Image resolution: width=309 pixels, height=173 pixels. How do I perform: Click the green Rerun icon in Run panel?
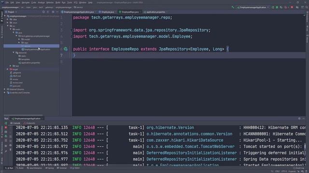tap(6, 123)
